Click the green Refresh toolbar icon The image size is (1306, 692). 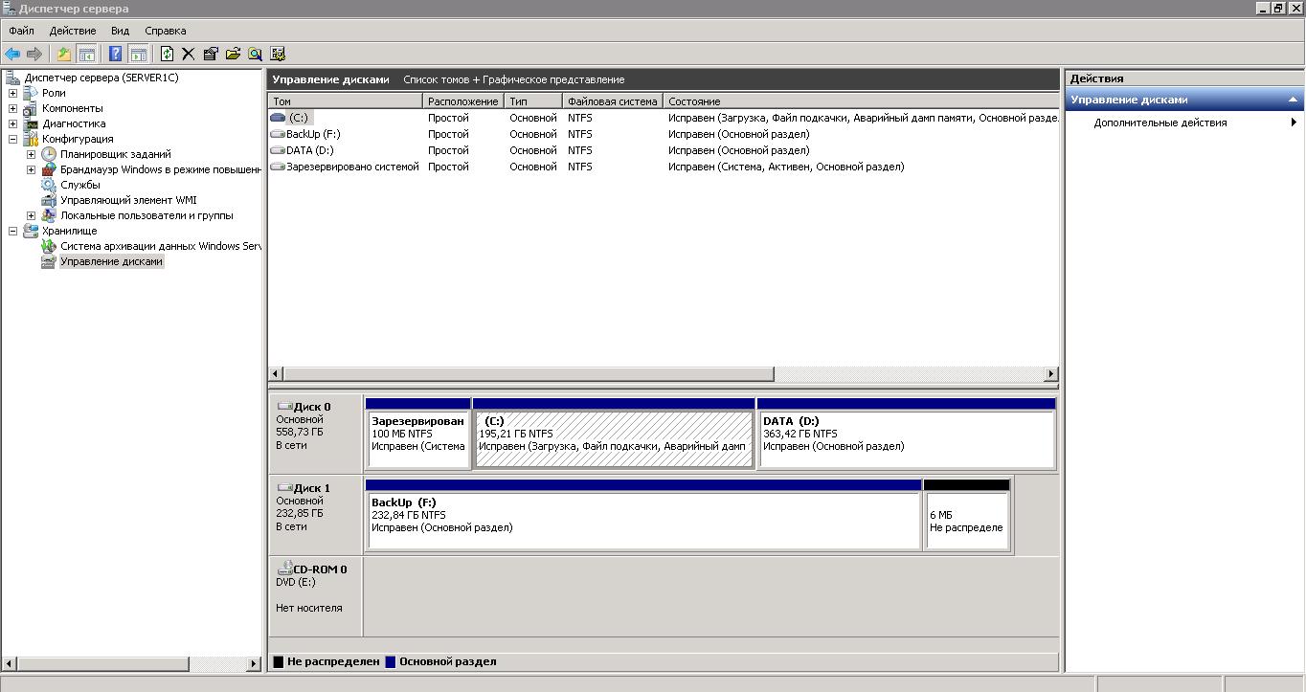pos(168,55)
